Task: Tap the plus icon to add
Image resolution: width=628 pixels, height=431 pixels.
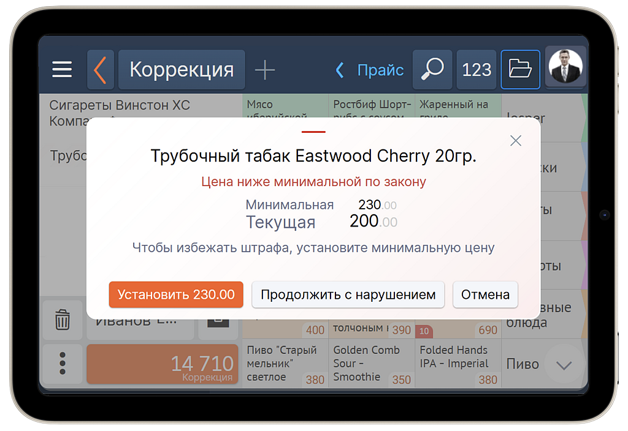Action: (x=264, y=70)
